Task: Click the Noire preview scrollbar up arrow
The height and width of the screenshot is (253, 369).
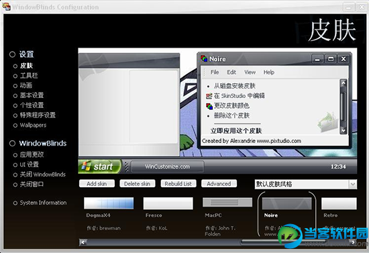Action: coord(344,83)
